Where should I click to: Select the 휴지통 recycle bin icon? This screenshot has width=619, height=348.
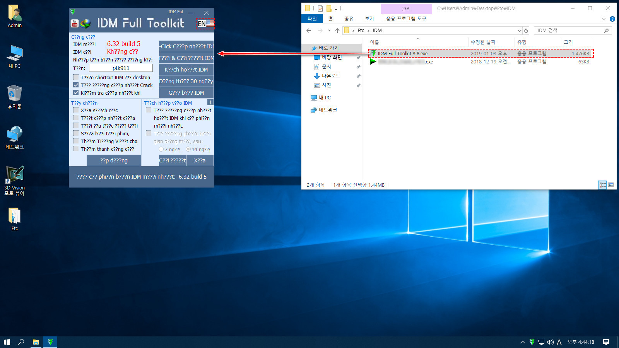(15, 97)
